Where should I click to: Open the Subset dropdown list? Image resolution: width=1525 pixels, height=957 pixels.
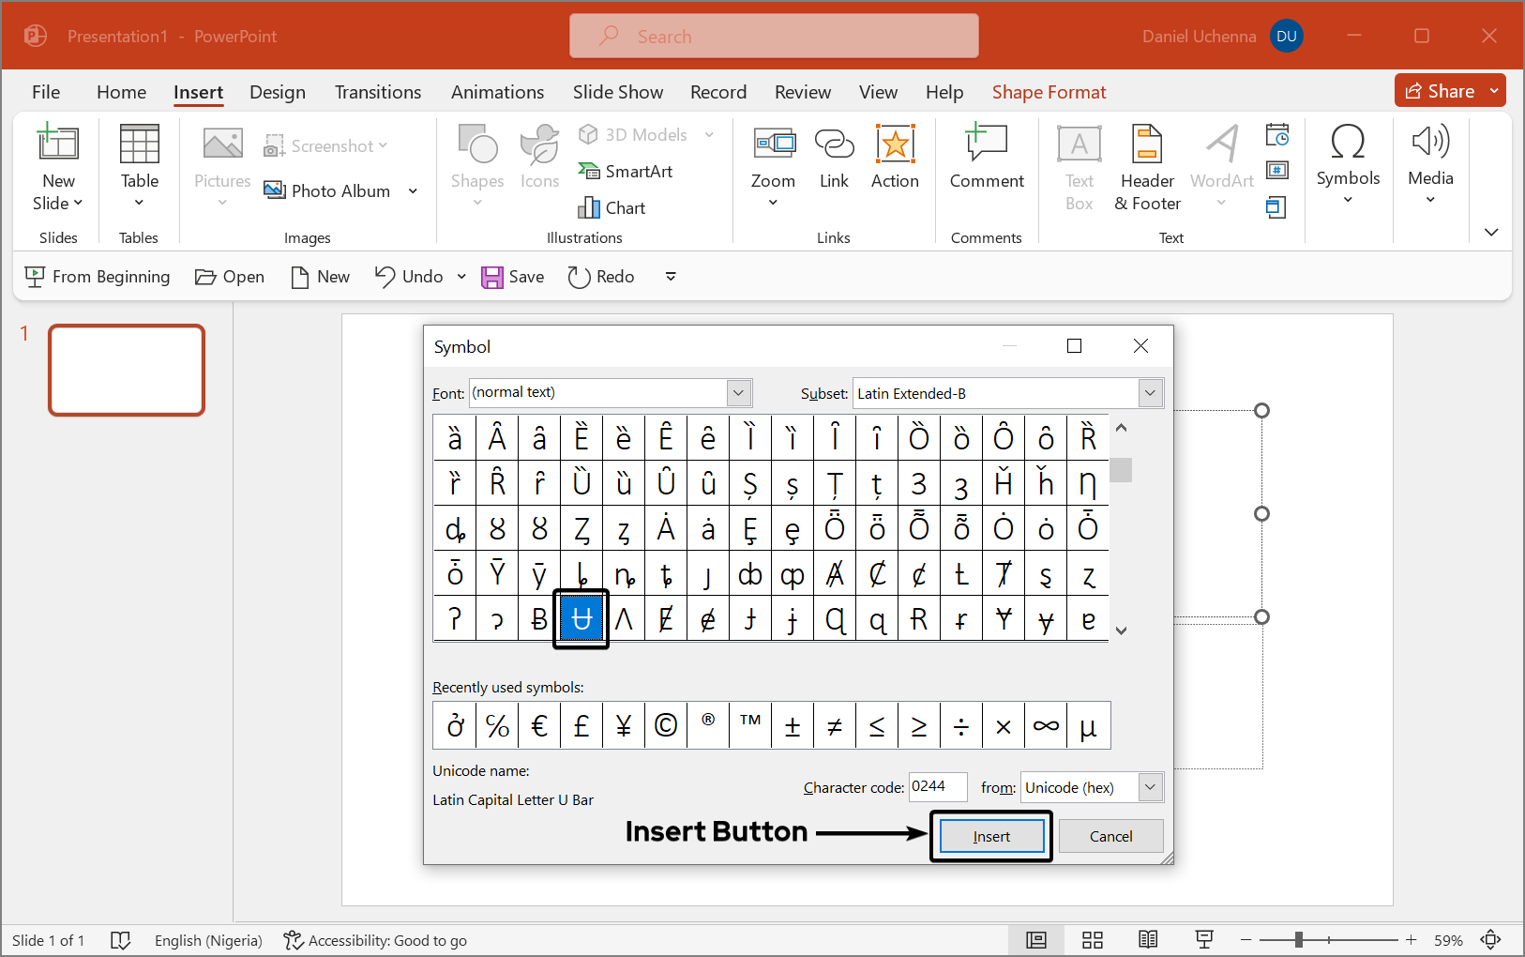[1150, 394]
